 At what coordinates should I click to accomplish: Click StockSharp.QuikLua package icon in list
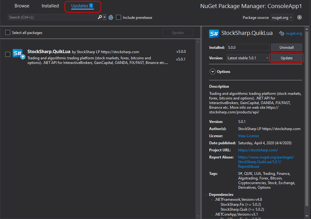19,54
